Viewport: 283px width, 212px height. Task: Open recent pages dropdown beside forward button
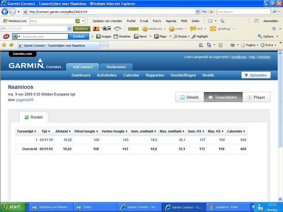pos(19,12)
